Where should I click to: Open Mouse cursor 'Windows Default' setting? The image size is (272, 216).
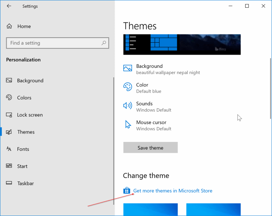tap(147, 125)
